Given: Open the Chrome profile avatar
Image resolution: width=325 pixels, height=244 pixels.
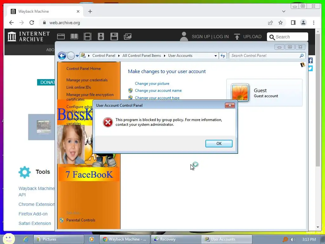Looking at the screenshot, I should click(303, 23).
